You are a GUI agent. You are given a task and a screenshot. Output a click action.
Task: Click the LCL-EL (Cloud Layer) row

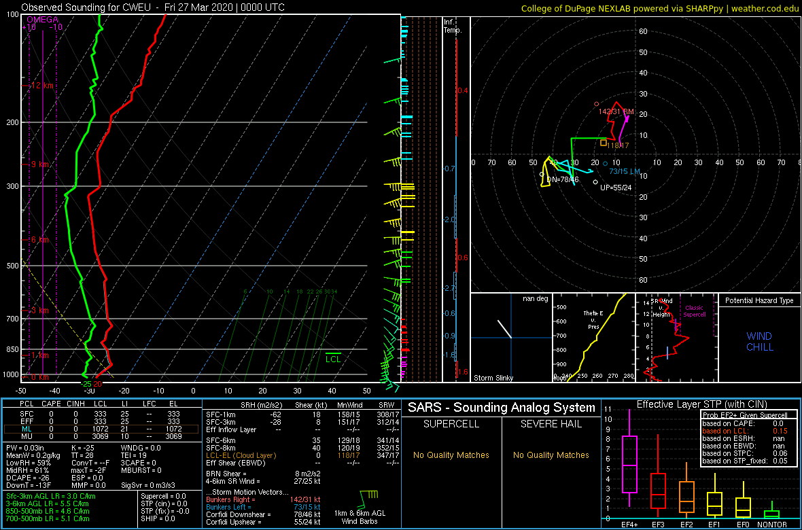coord(303,455)
